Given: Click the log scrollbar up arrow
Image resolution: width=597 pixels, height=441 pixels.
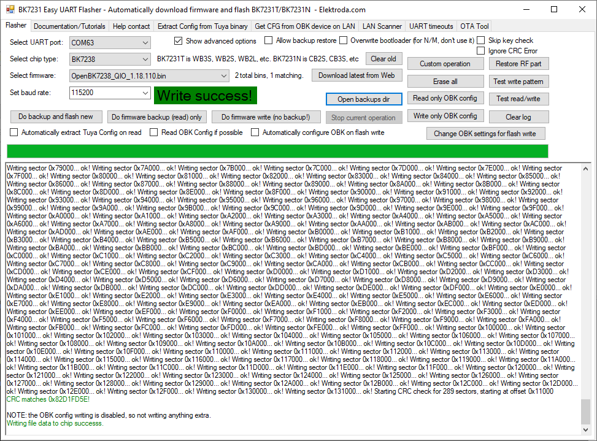Looking at the screenshot, I should point(585,168).
